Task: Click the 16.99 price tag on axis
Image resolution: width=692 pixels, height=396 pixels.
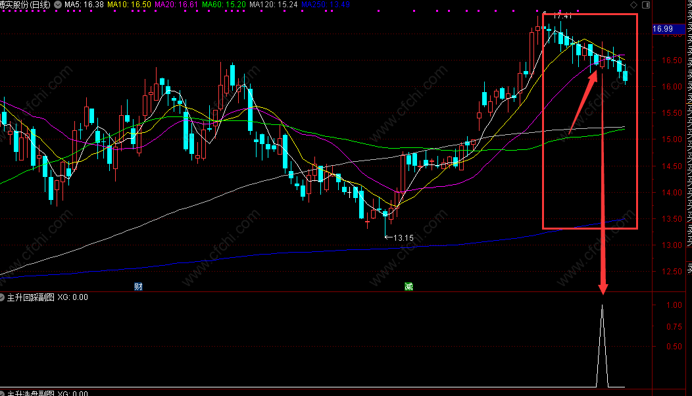Action: [668, 29]
